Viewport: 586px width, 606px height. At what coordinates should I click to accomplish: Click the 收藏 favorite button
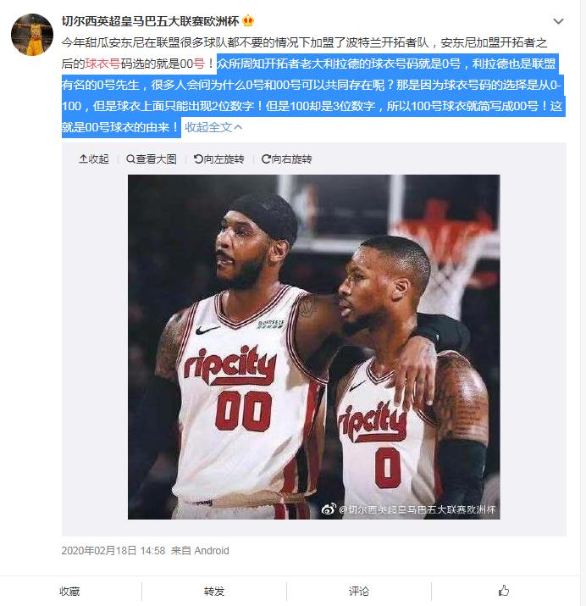point(69,591)
